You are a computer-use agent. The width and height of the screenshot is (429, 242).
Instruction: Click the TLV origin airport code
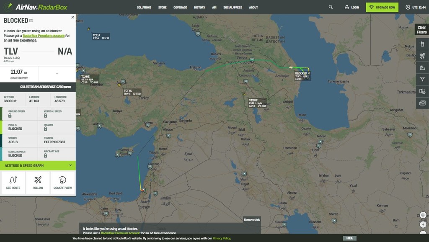[x=10, y=51]
